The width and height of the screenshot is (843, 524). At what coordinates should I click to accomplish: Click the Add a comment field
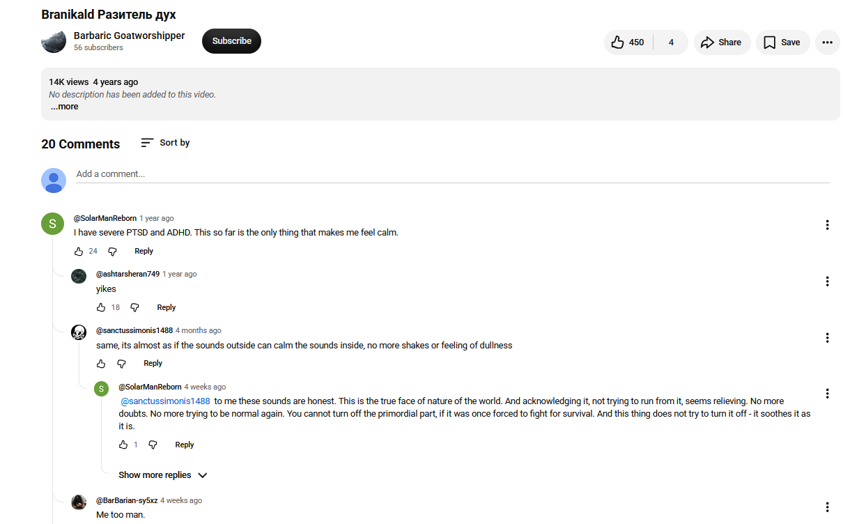[x=452, y=174]
